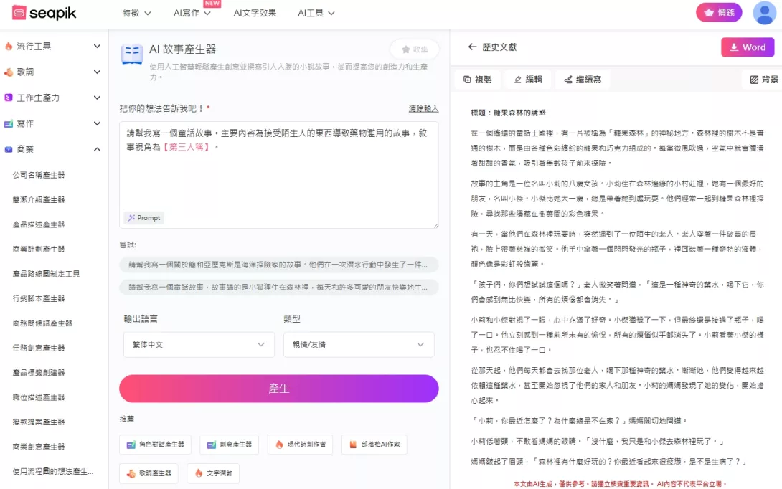Click the 複製 copy icon button
The image size is (782, 489).
point(477,80)
